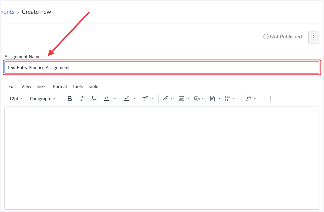Open the Format menu

click(60, 87)
